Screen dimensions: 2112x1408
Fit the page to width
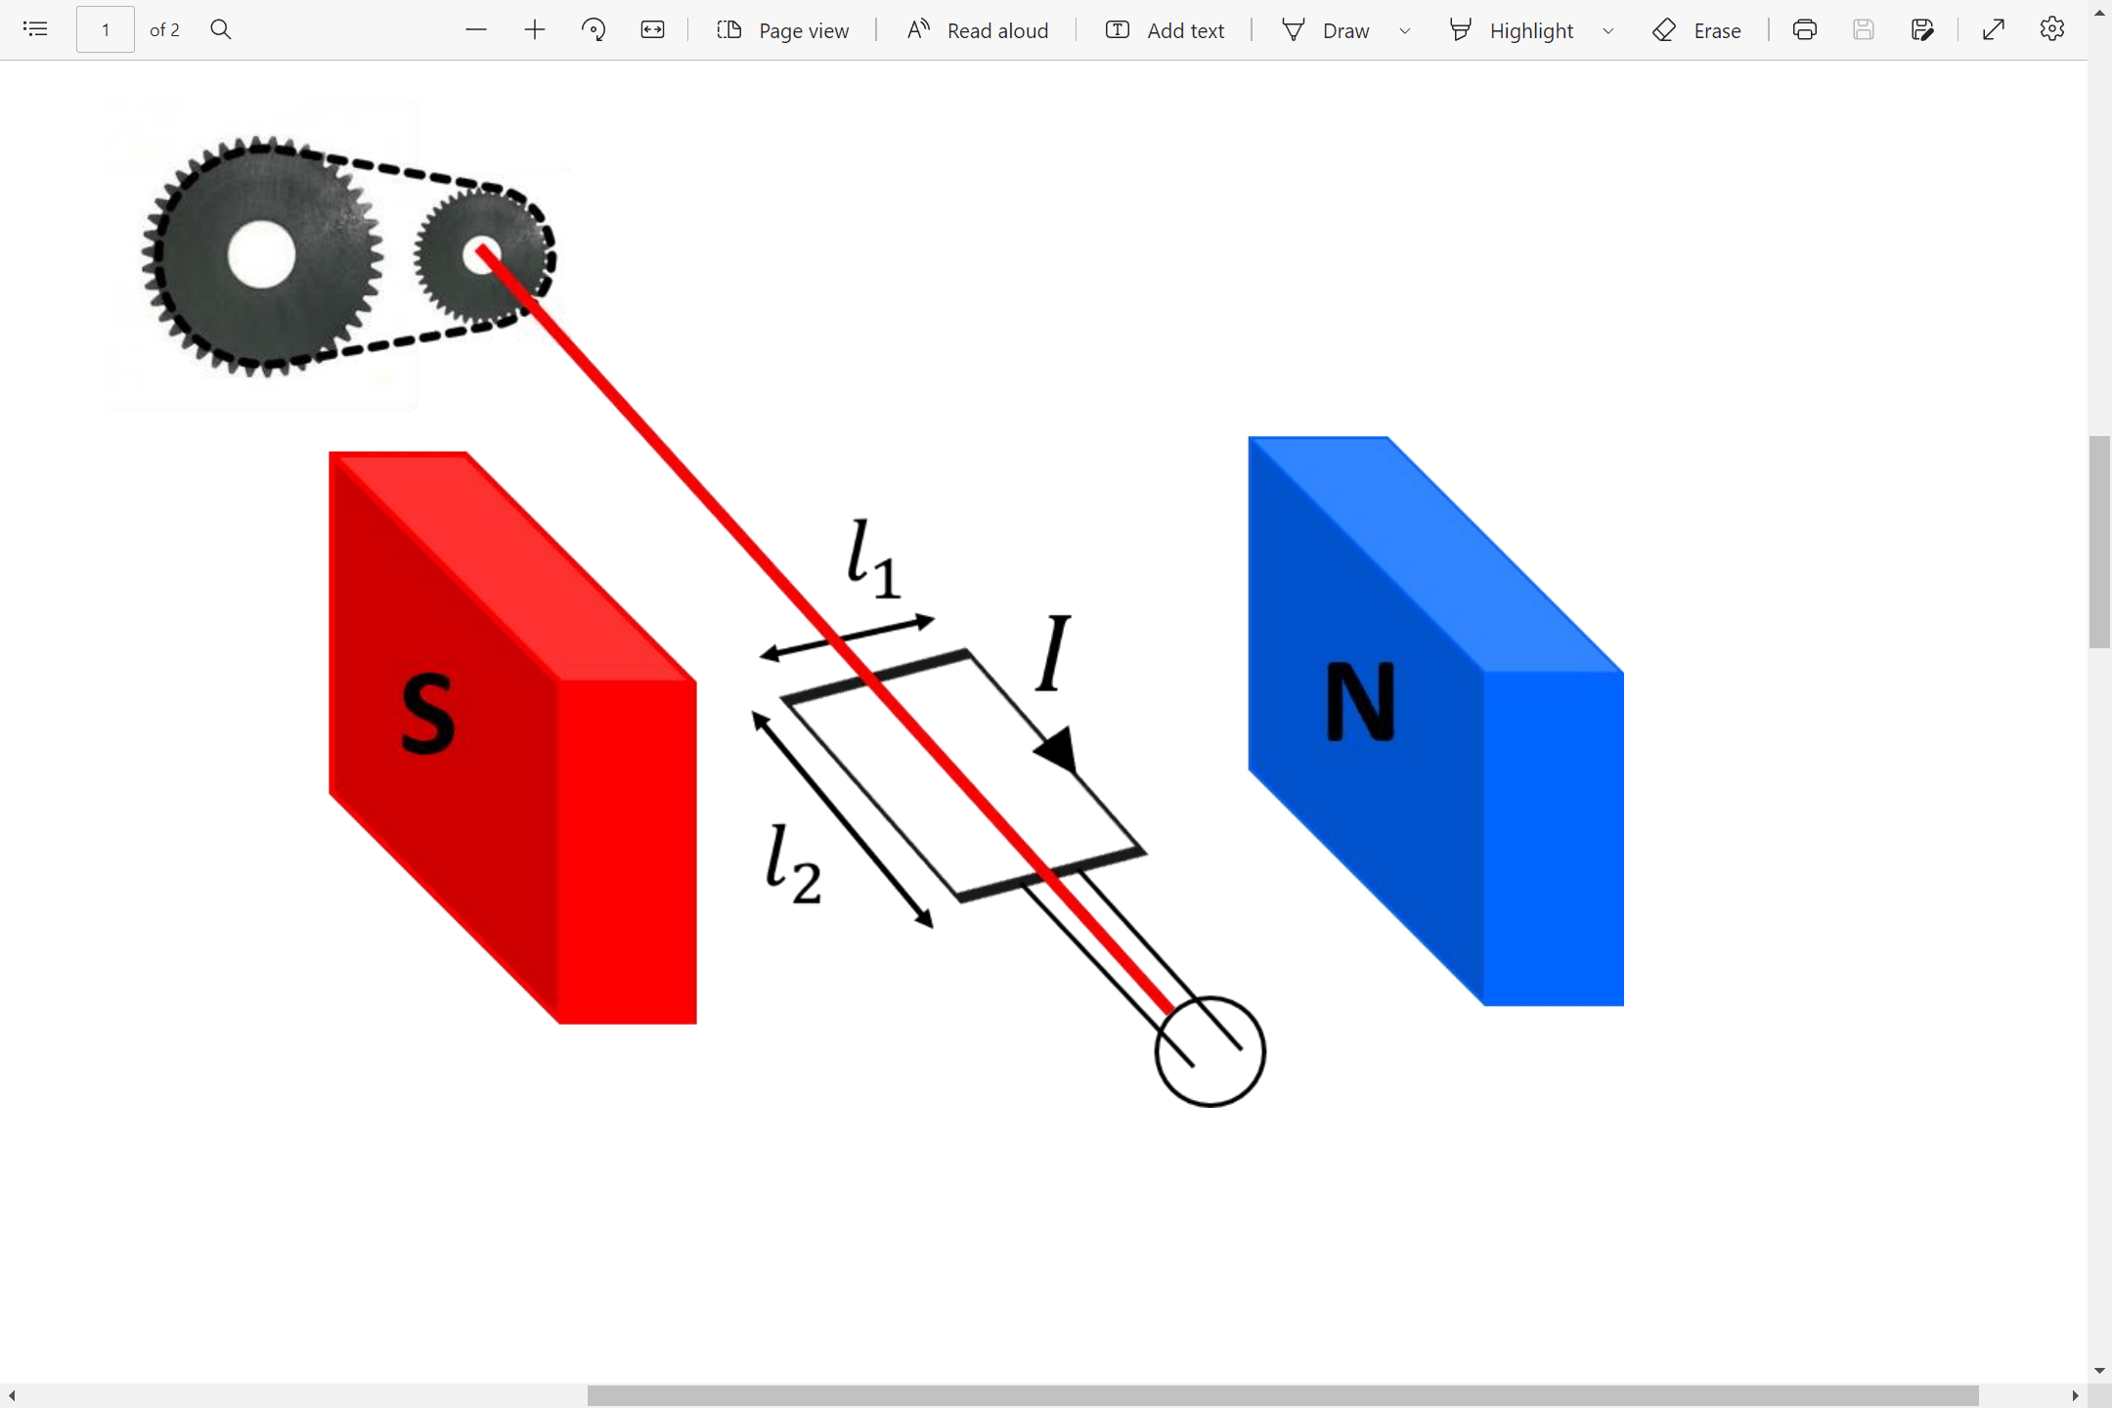(x=652, y=29)
